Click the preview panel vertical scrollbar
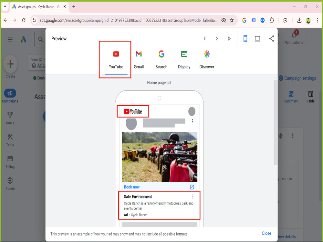 pyautogui.click(x=275, y=123)
